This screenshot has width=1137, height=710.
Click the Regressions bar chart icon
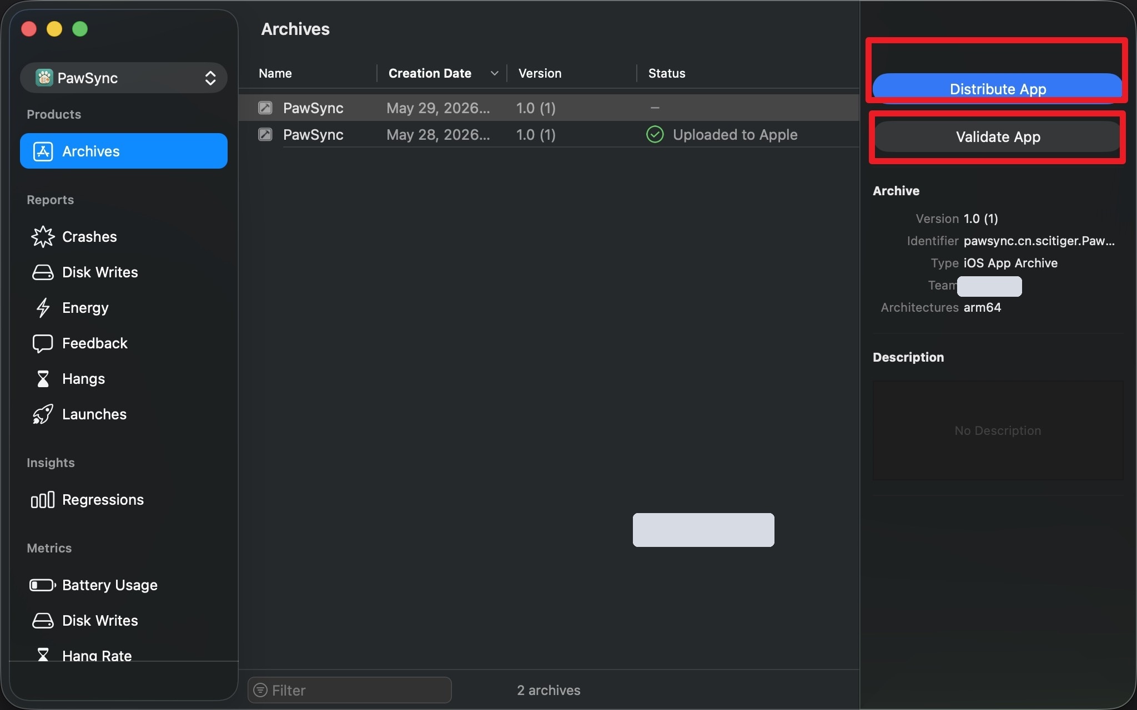click(43, 500)
